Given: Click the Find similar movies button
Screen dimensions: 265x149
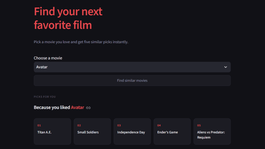Looking at the screenshot, I should point(132,81).
